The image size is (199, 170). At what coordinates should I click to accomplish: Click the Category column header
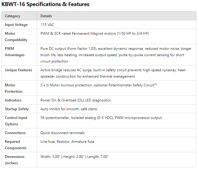click(x=12, y=16)
